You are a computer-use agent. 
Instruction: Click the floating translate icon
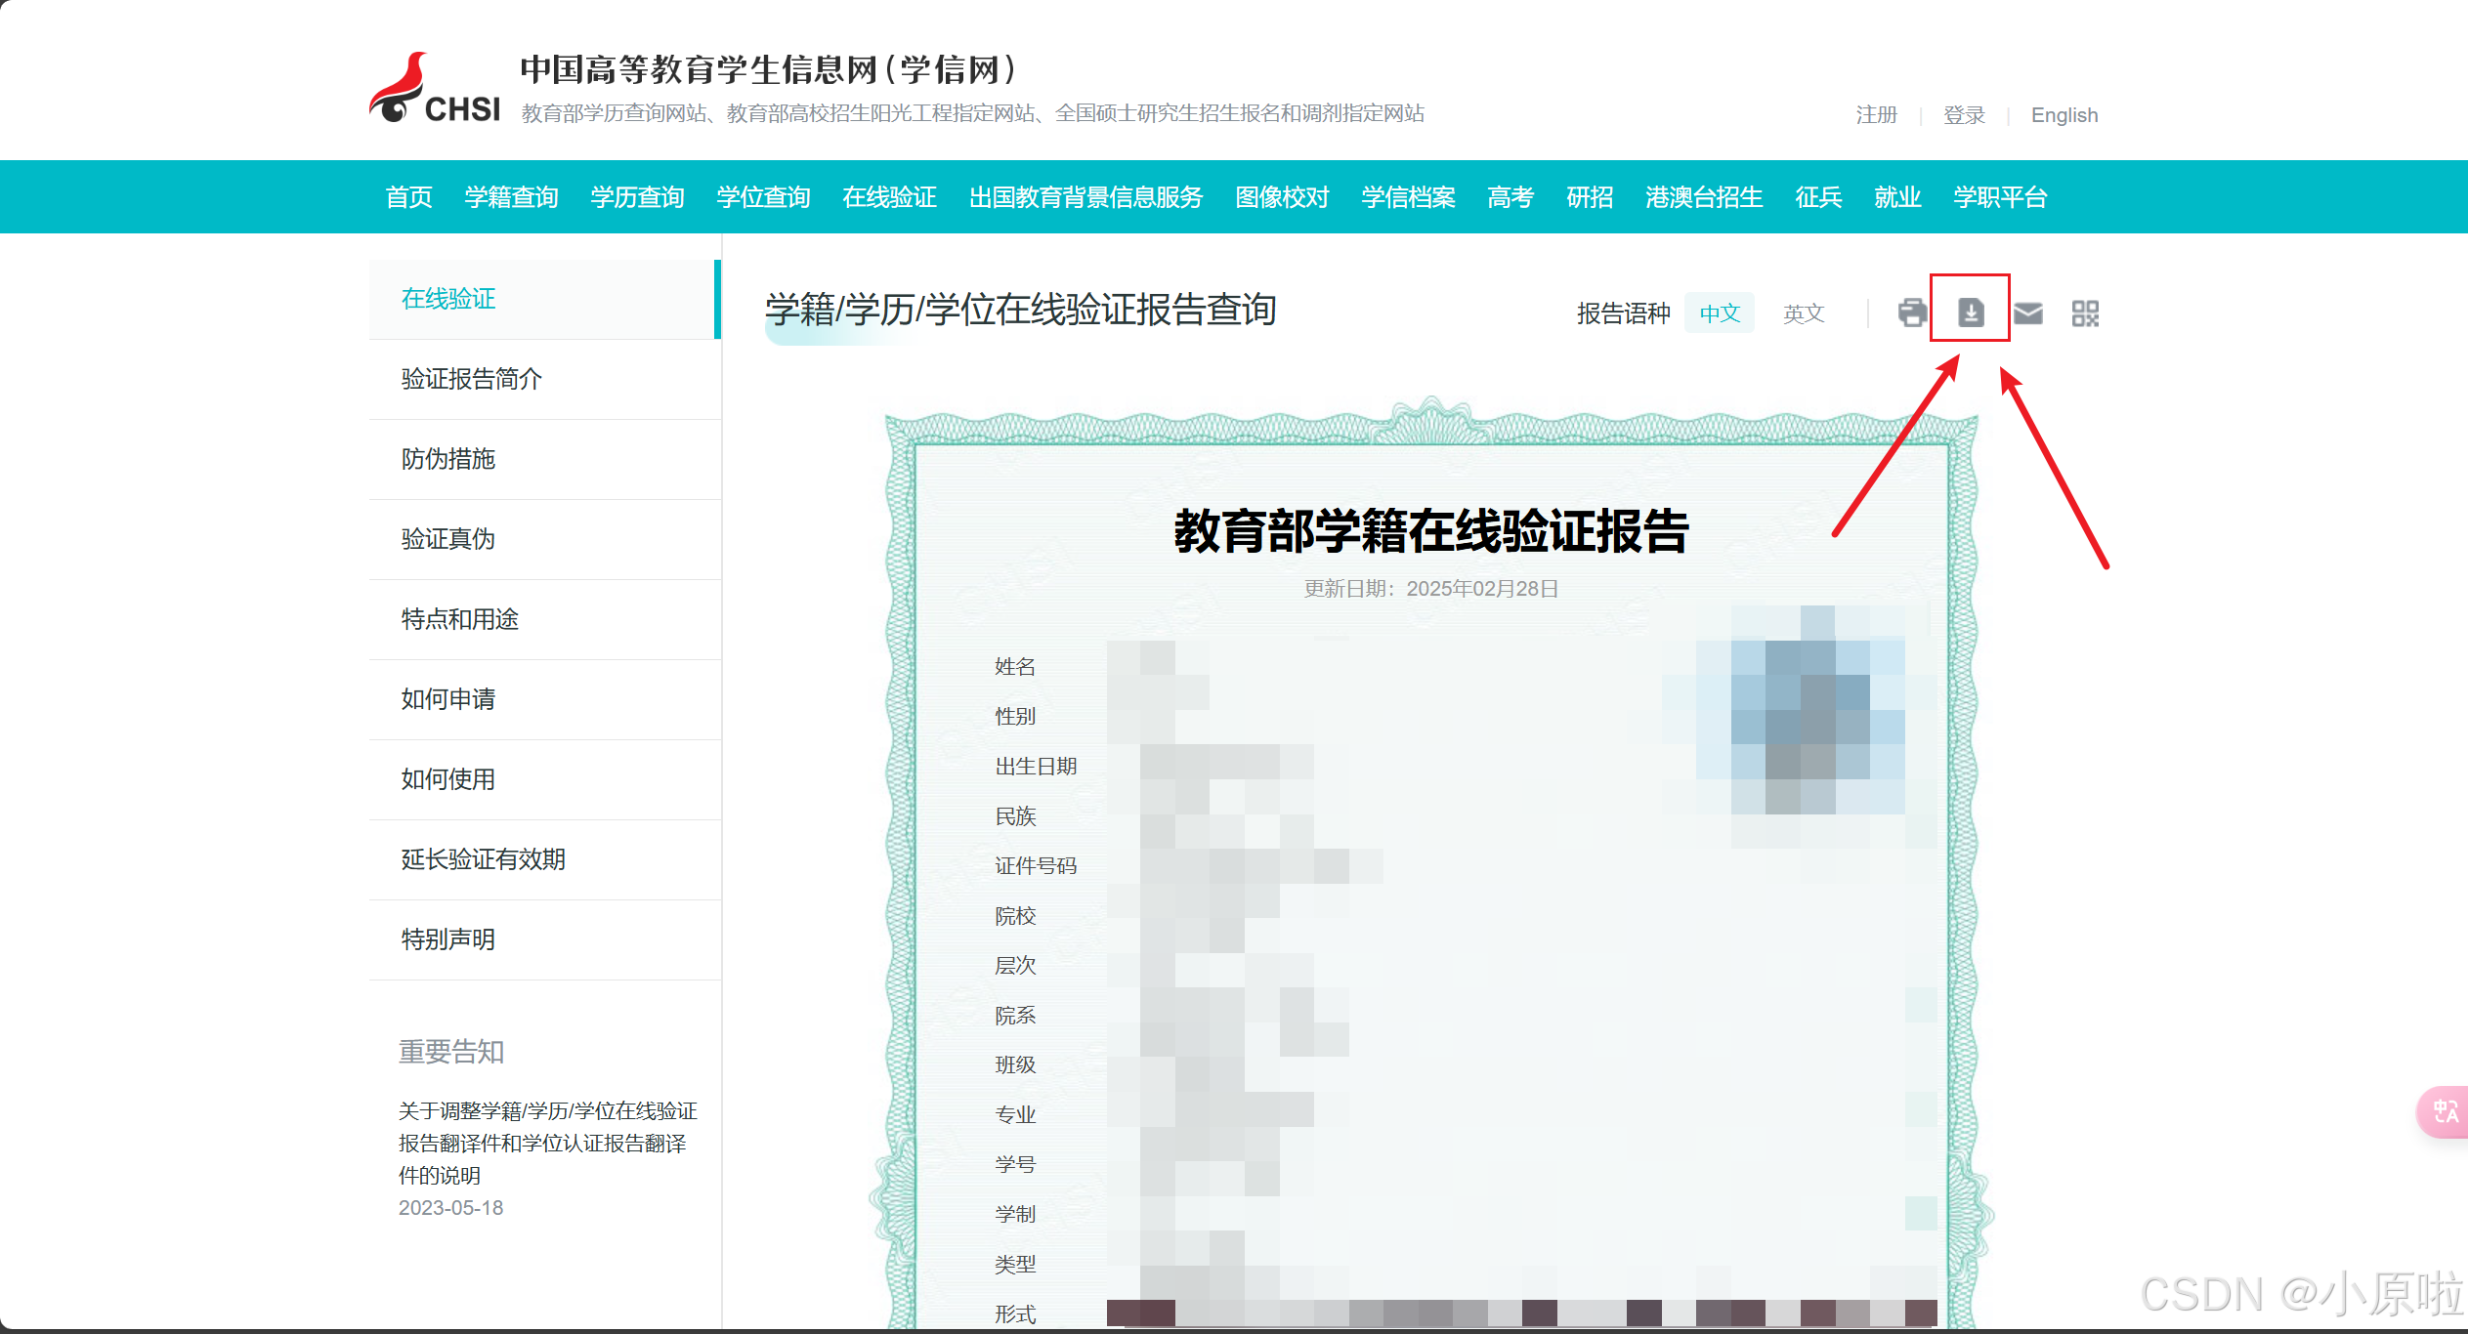2446,1111
